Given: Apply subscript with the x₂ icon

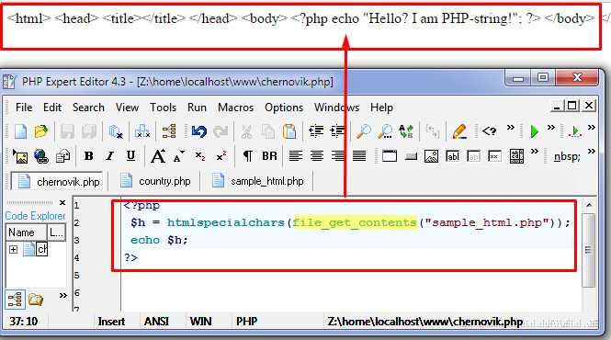Looking at the screenshot, I should point(200,157).
